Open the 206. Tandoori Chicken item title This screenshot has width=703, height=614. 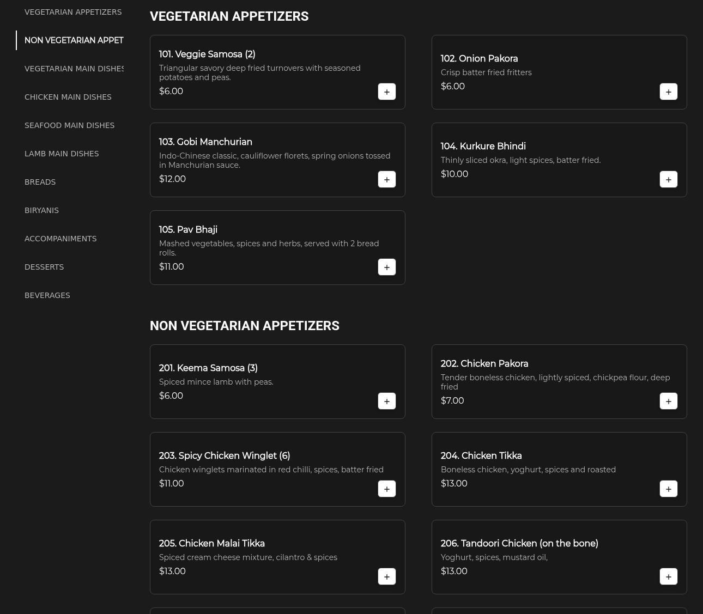(519, 544)
